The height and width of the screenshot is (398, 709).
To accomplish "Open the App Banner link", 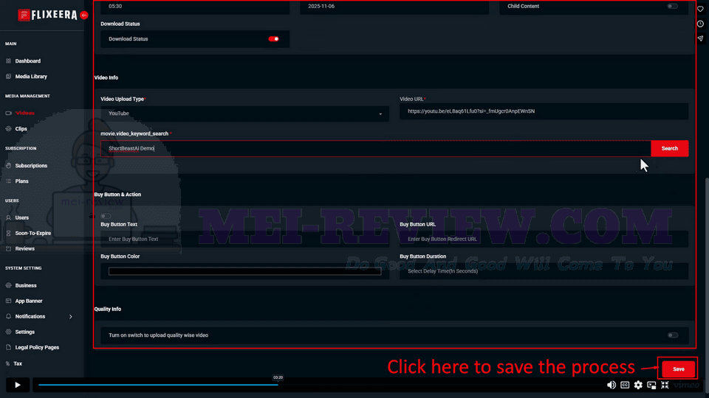I will pos(29,301).
